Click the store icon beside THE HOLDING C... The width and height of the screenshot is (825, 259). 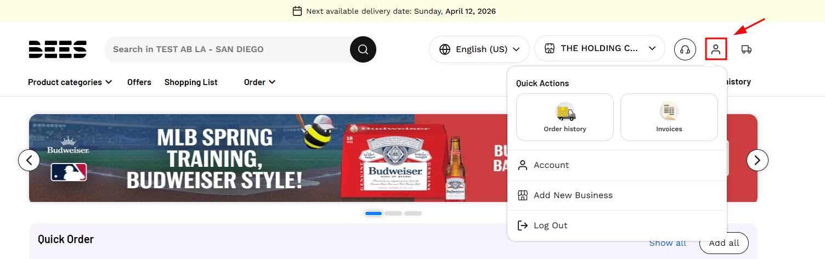[x=550, y=49]
